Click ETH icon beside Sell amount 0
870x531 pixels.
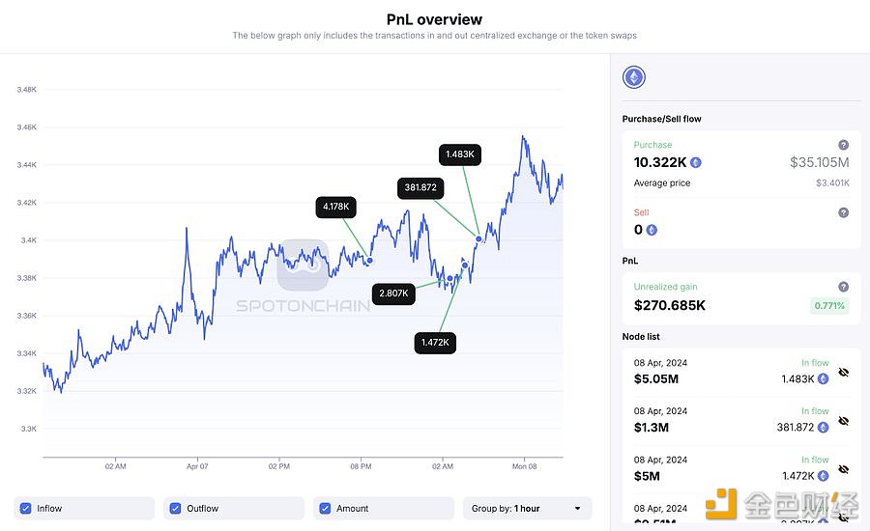coord(652,230)
